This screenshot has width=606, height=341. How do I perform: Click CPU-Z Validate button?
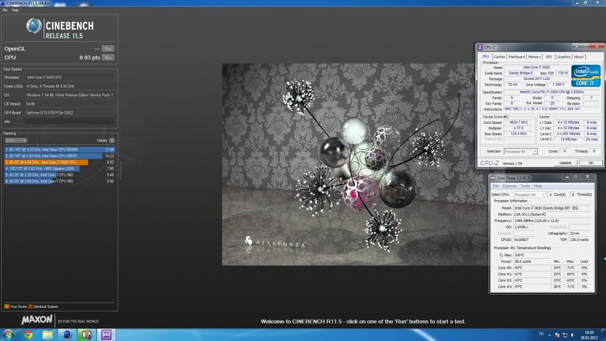tap(565, 163)
